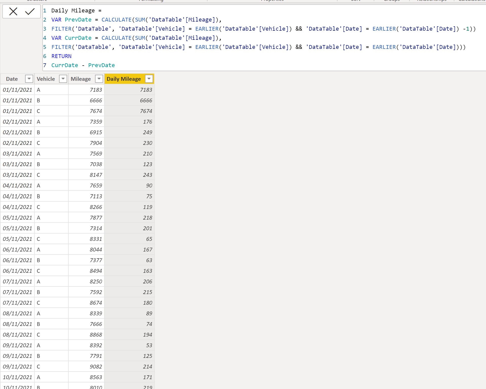This screenshot has width=486, height=389.
Task: Click the Daily Mileage cell showing 176
Action: (129, 122)
